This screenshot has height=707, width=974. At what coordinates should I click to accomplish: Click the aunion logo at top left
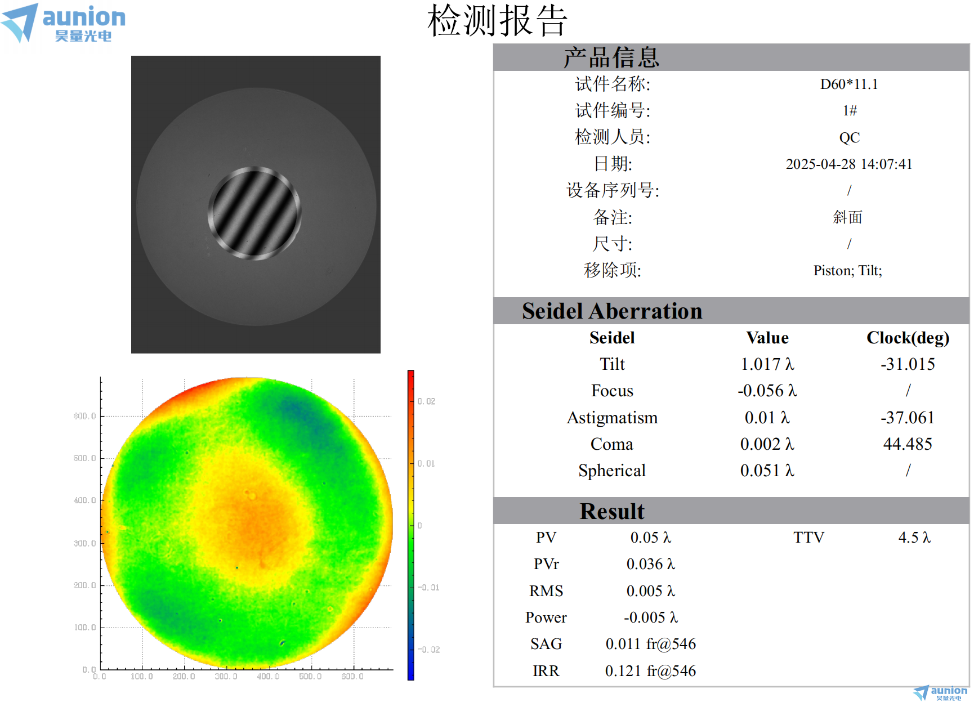click(x=63, y=23)
